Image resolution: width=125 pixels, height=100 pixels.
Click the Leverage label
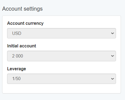pyautogui.click(x=17, y=69)
